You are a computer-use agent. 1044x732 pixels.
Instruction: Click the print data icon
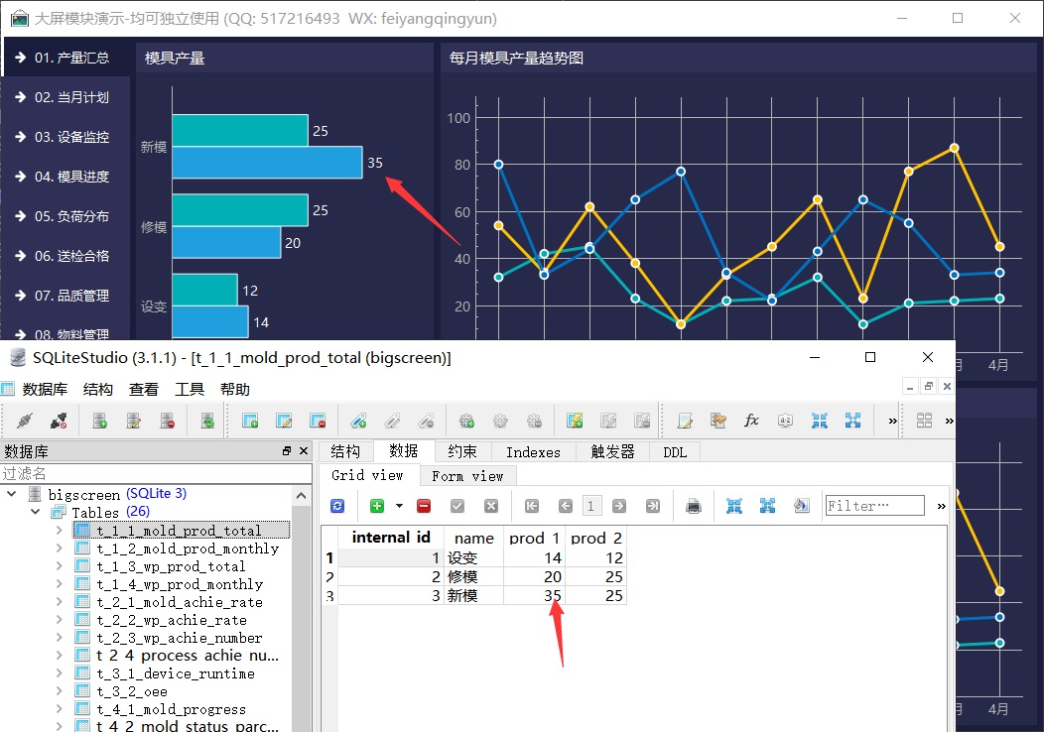coord(694,506)
